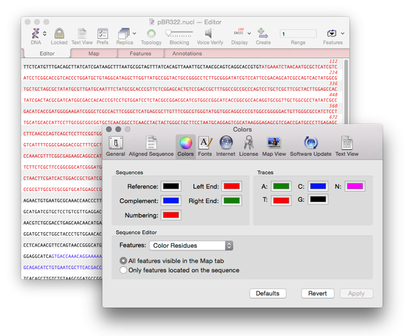The image size is (413, 336).
Task: Open the Color Residues features dropdown
Action: [x=191, y=245]
